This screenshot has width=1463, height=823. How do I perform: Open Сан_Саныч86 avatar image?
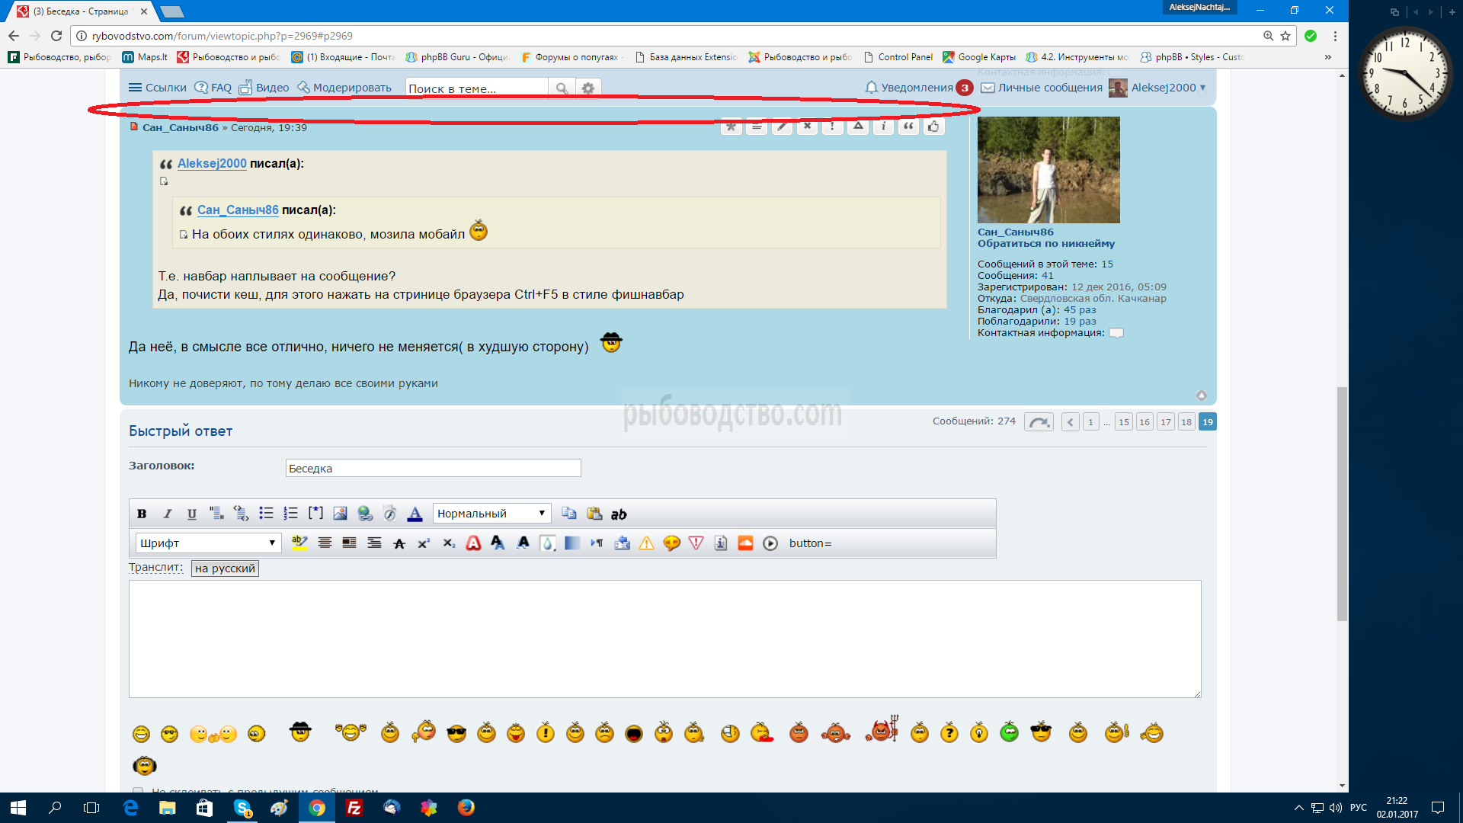click(1048, 169)
